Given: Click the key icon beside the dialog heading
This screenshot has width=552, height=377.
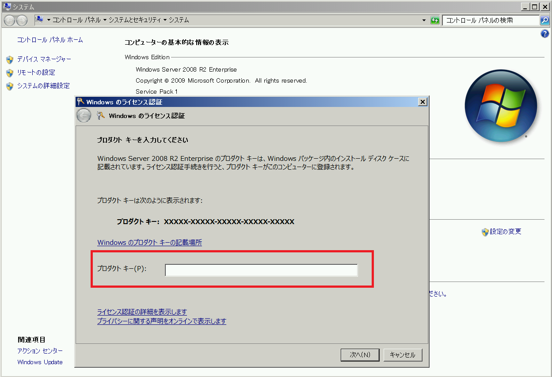Looking at the screenshot, I should click(100, 116).
